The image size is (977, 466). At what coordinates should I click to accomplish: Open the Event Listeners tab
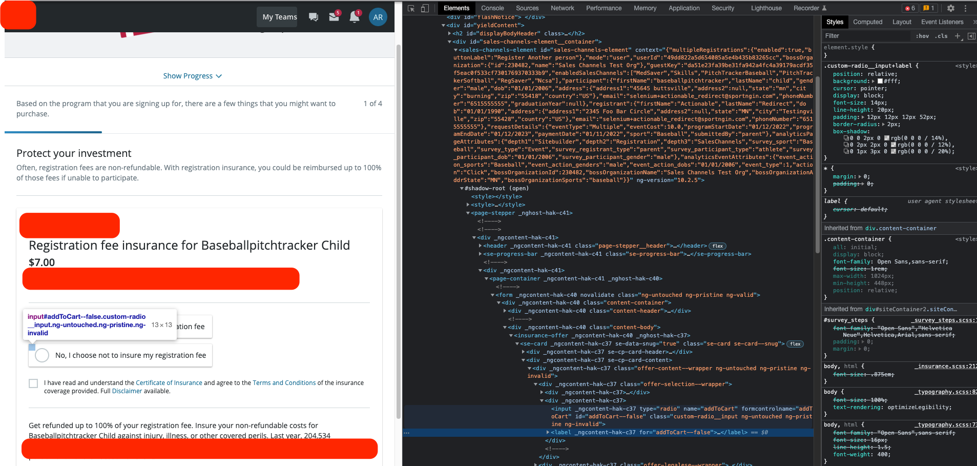[942, 22]
